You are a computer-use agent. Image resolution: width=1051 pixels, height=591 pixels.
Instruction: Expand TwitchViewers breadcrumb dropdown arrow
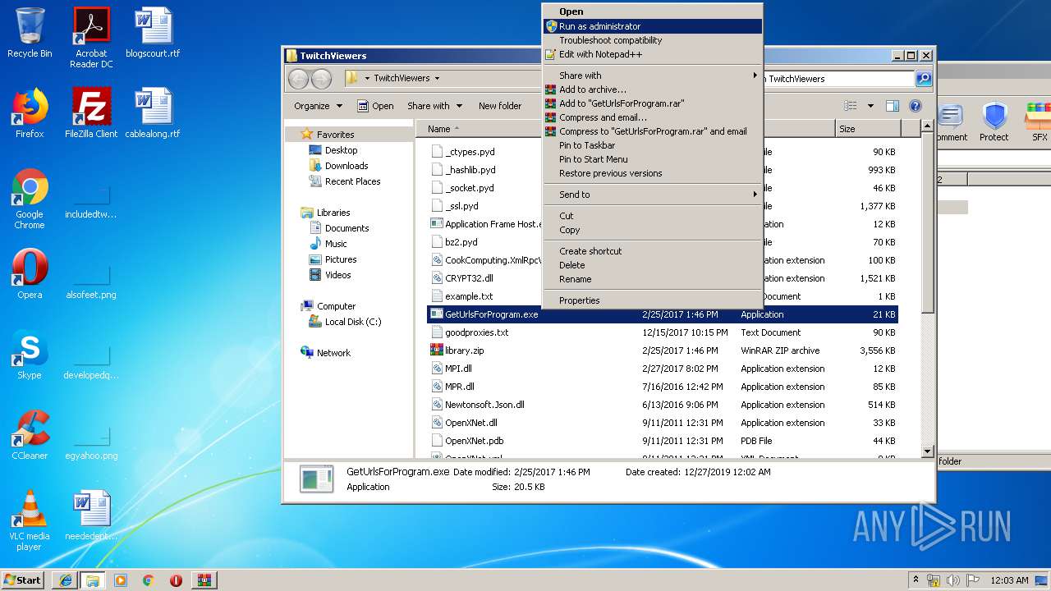coord(437,79)
